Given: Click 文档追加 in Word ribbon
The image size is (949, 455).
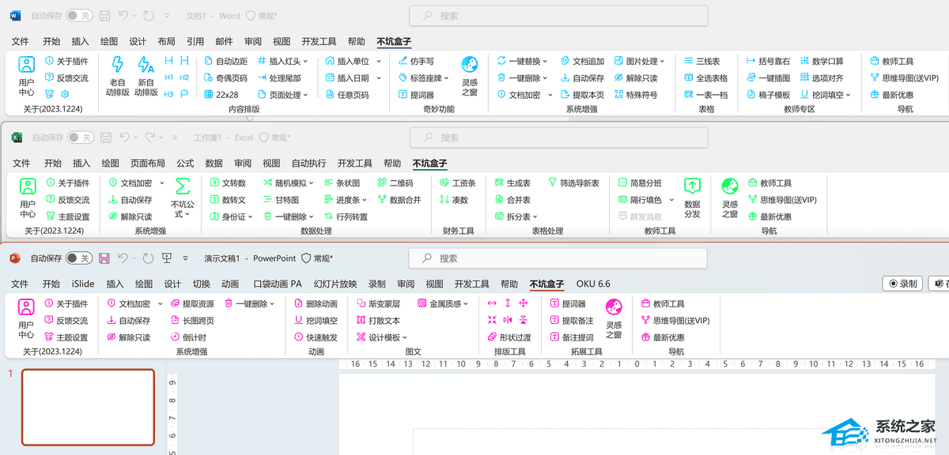Looking at the screenshot, I should tap(582, 61).
